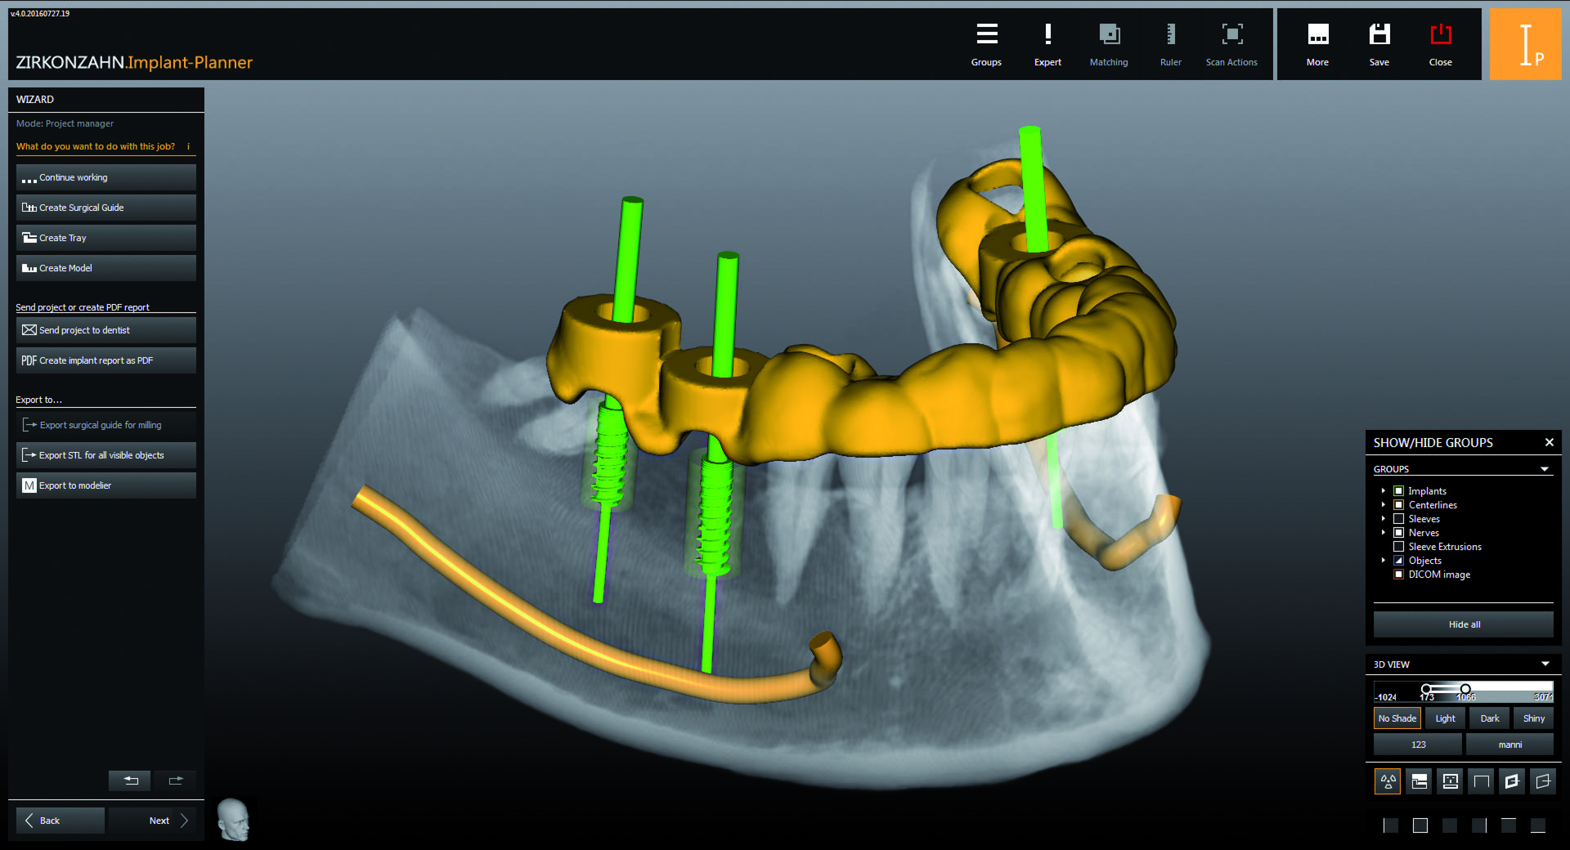Click the orange Implant-Planner logo tile

1525,44
